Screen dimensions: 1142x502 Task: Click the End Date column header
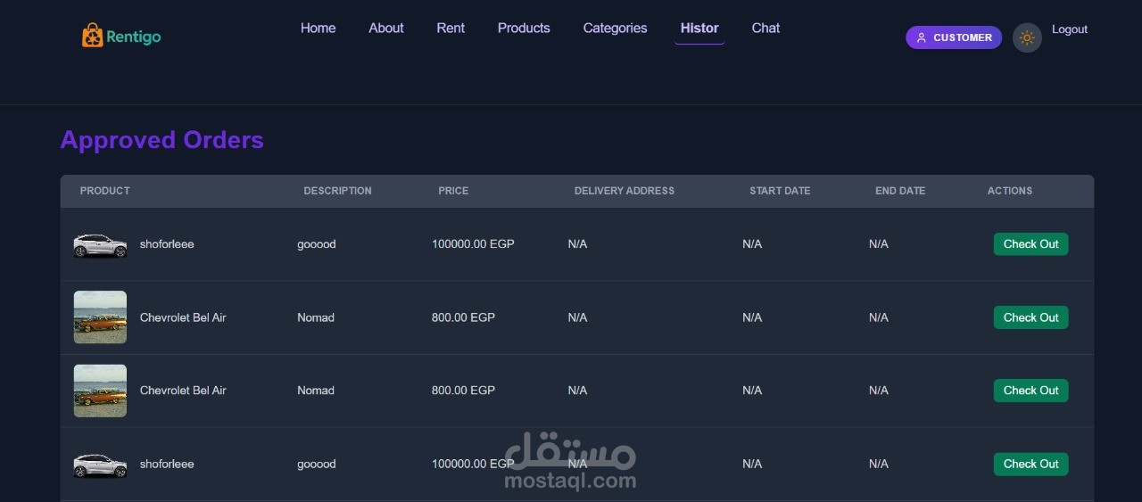click(900, 191)
